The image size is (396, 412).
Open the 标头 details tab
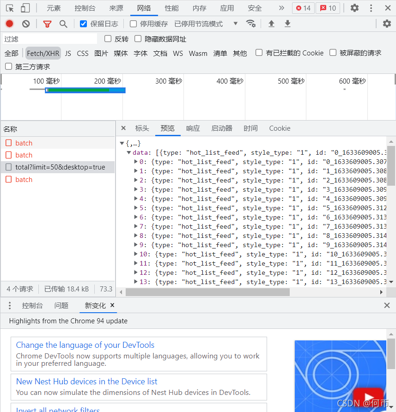pos(142,128)
